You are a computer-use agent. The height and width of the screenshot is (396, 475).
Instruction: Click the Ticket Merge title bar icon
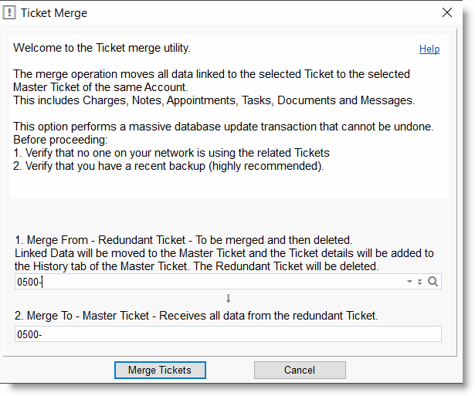click(10, 12)
